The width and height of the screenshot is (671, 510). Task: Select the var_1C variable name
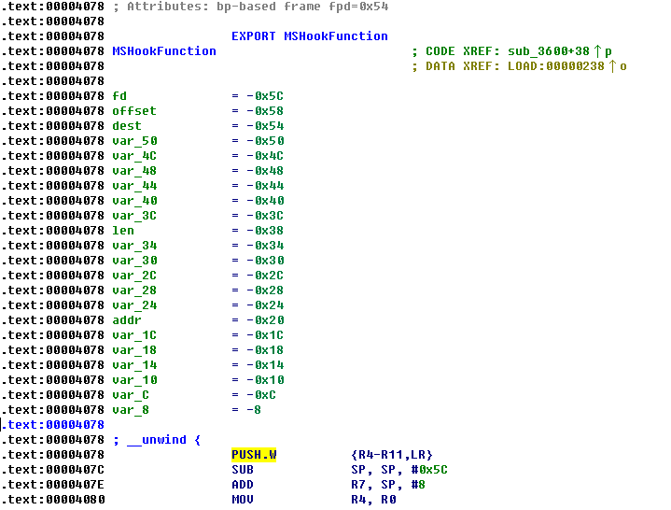point(134,335)
